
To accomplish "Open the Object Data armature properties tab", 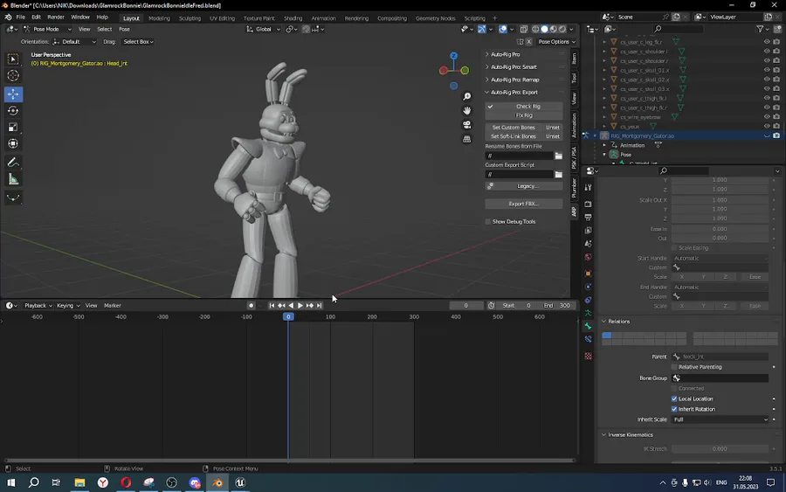I will tap(588, 313).
